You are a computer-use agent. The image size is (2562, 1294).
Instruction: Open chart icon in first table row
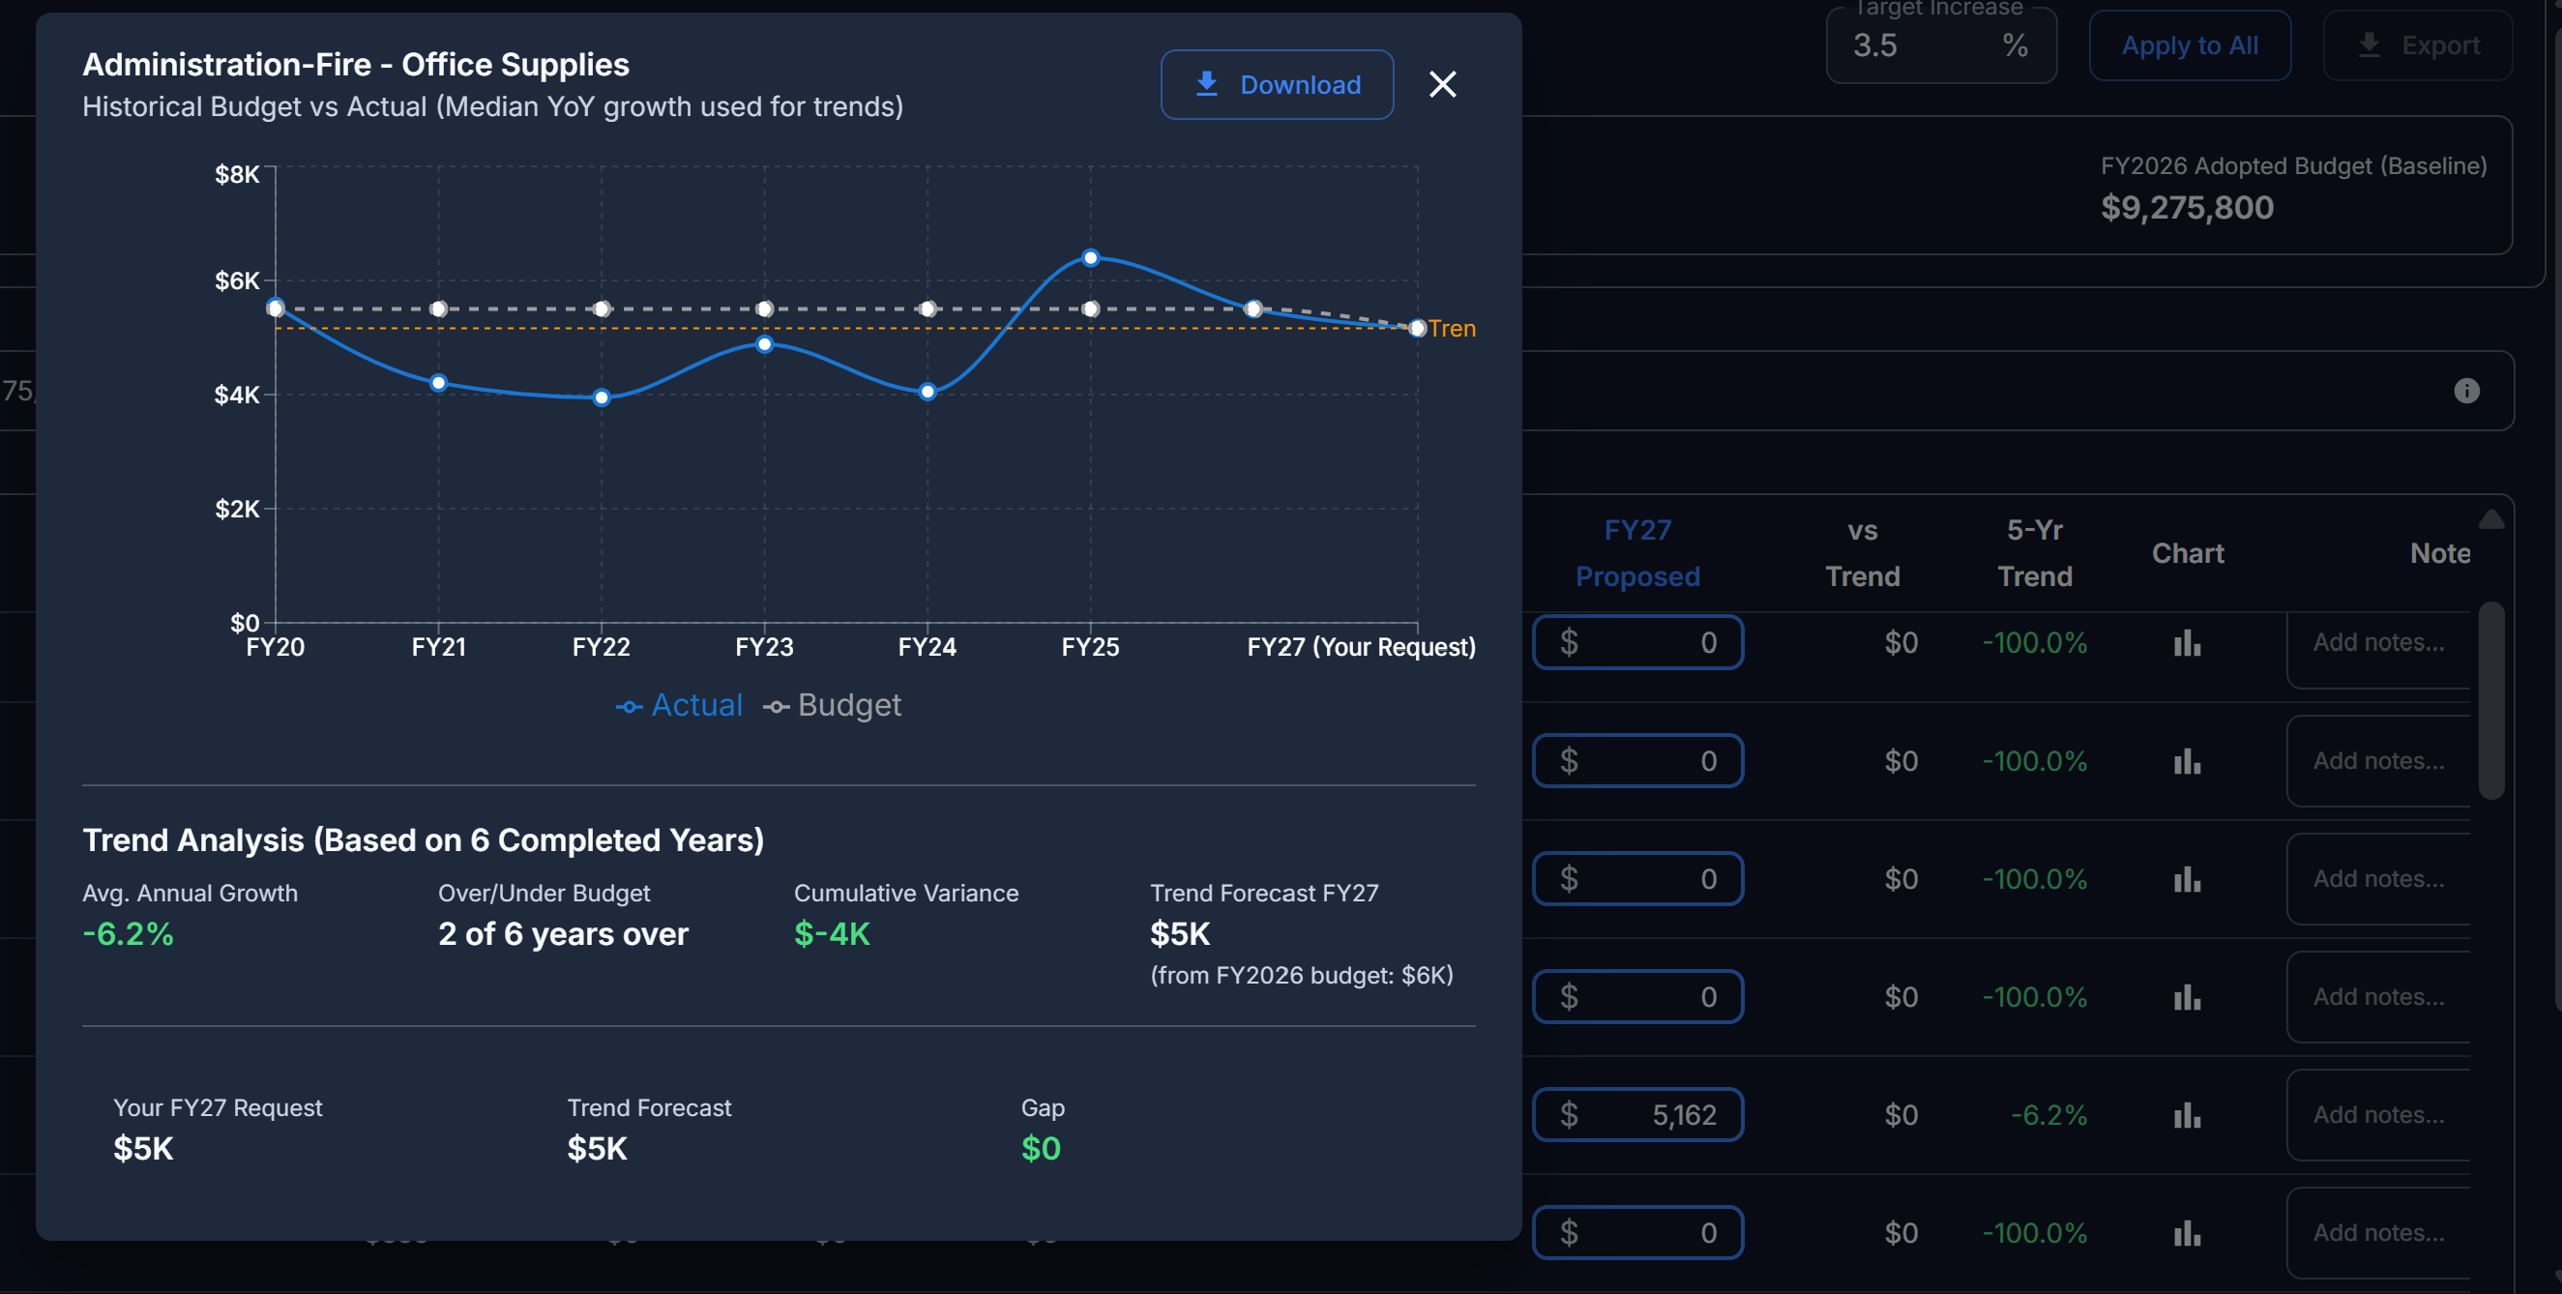click(2186, 643)
